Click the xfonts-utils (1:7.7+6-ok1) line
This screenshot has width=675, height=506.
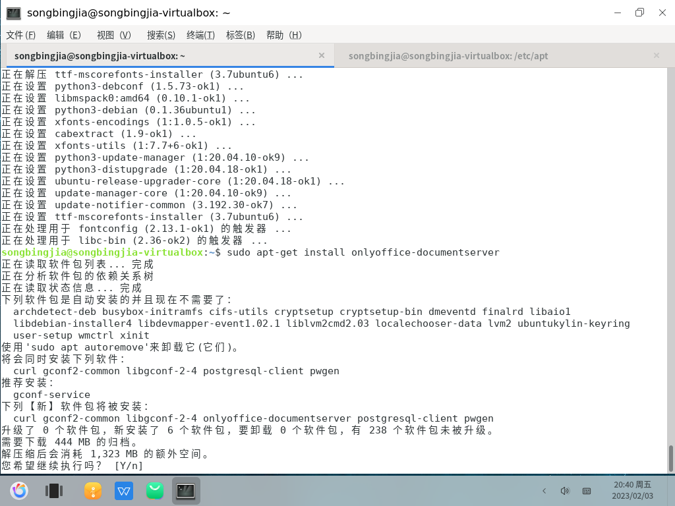[117, 146]
